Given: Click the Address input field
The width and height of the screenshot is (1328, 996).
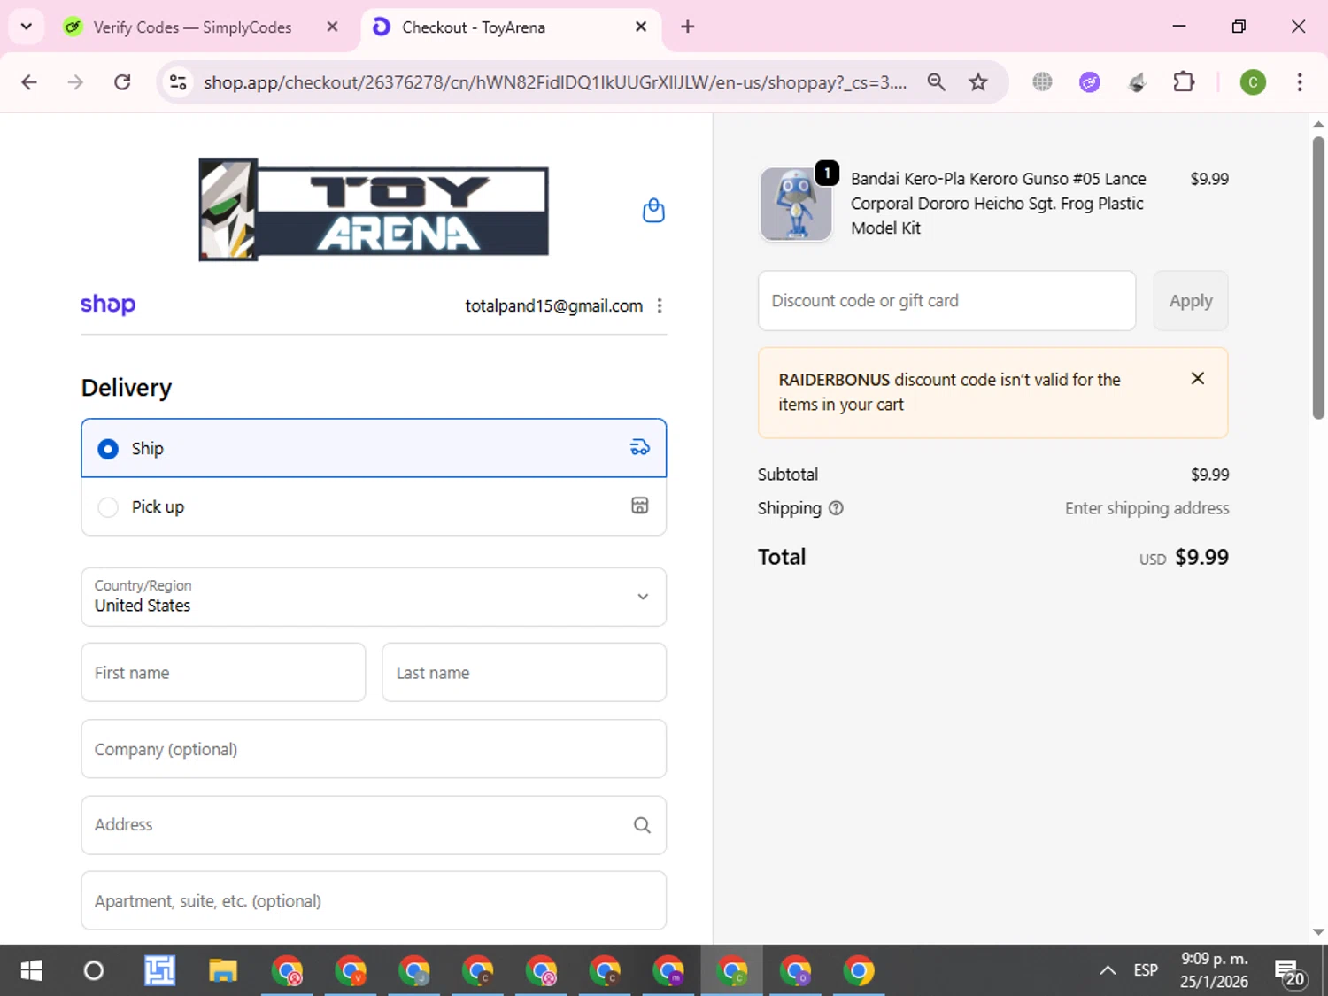Looking at the screenshot, I should 374,825.
